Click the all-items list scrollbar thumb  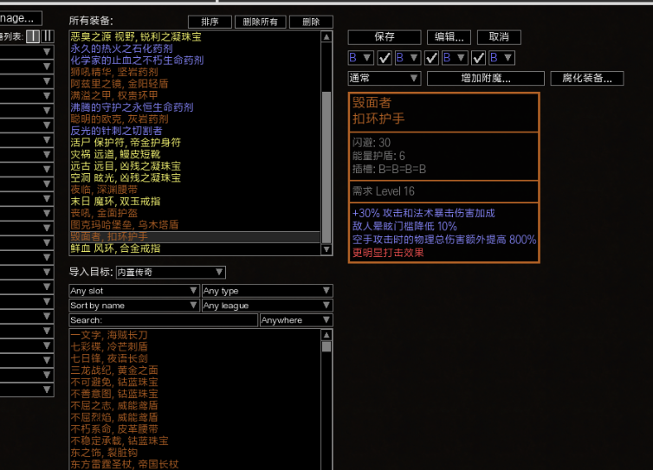tap(326, 167)
